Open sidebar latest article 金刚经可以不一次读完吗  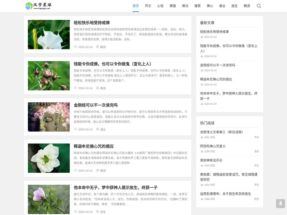(x=218, y=65)
